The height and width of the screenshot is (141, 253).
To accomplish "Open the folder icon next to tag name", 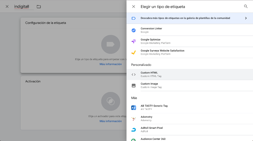I will [x=39, y=7].
